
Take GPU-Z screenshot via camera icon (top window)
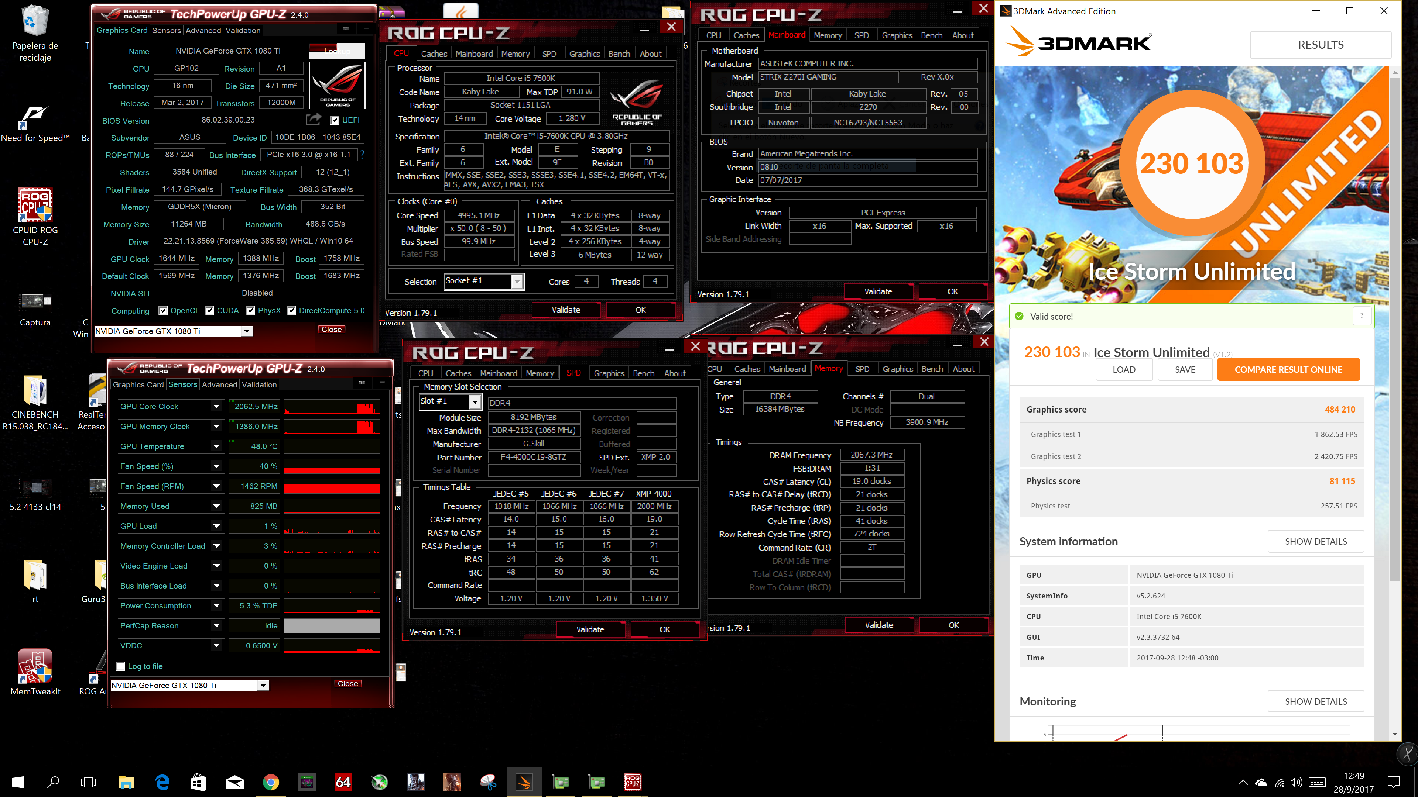pyautogui.click(x=346, y=28)
